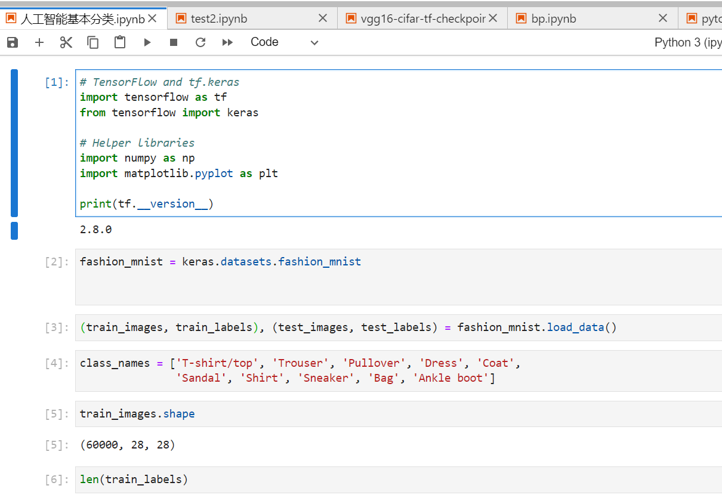Paste cell from the clipboard
The width and height of the screenshot is (722, 501).
(120, 42)
